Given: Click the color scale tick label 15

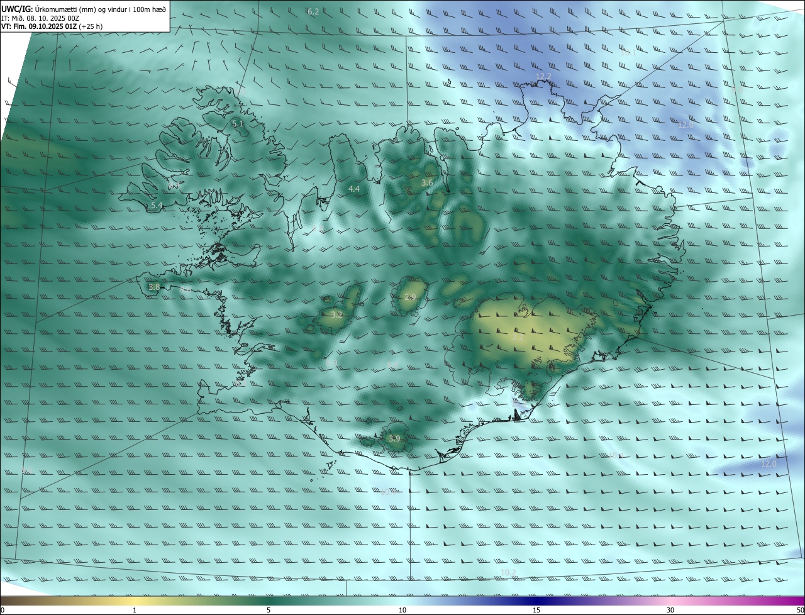Looking at the screenshot, I should tap(536, 610).
